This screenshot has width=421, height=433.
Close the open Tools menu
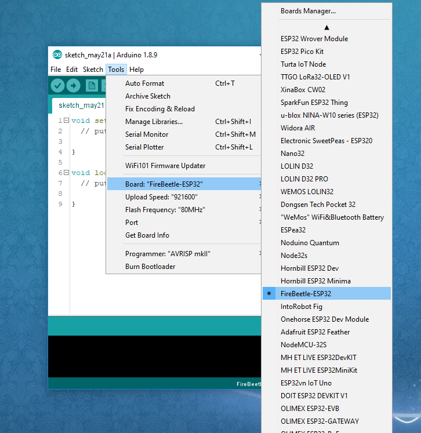(x=116, y=70)
